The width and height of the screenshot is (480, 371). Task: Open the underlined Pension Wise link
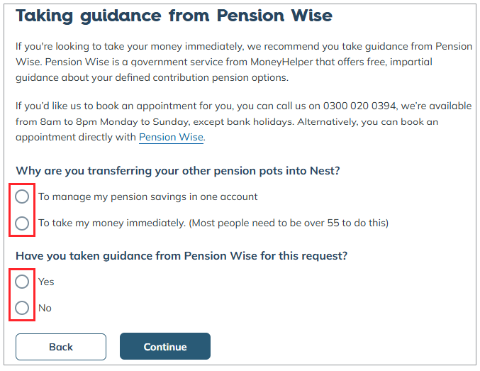[171, 137]
